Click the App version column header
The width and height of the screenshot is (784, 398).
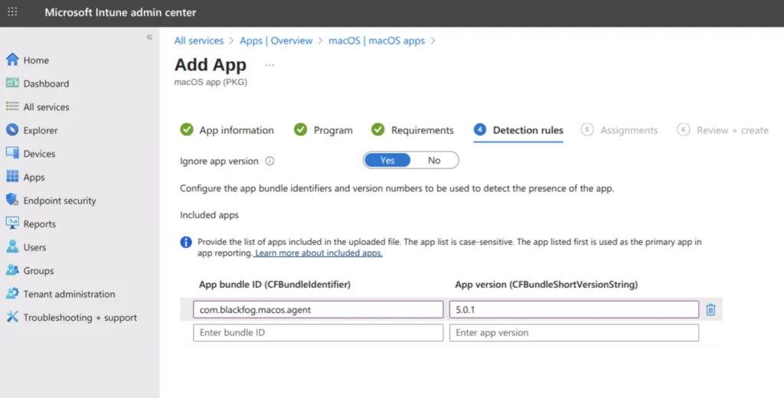tap(546, 285)
